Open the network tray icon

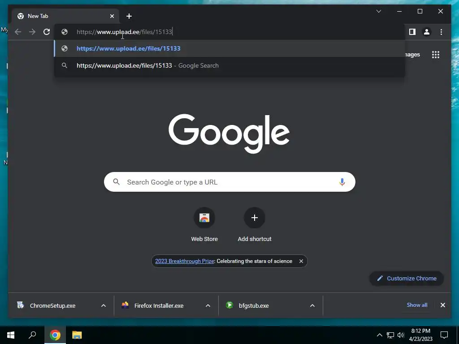390,335
